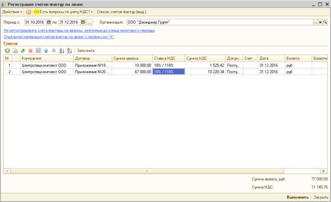Click the Сумма аванса column header
The image size is (331, 202).
pos(132,58)
